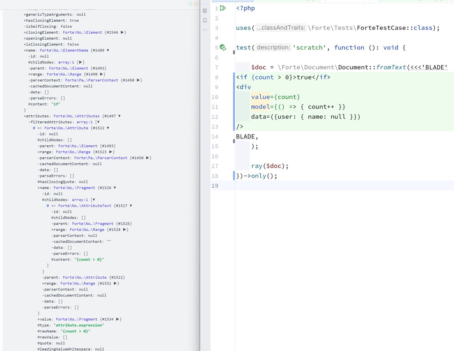Image resolution: width=454 pixels, height=351 pixels.
Task: Click '<div' tag on line 9
Action: [x=244, y=87]
